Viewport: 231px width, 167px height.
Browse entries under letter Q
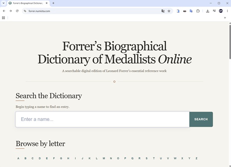pyautogui.click(x=132, y=158)
